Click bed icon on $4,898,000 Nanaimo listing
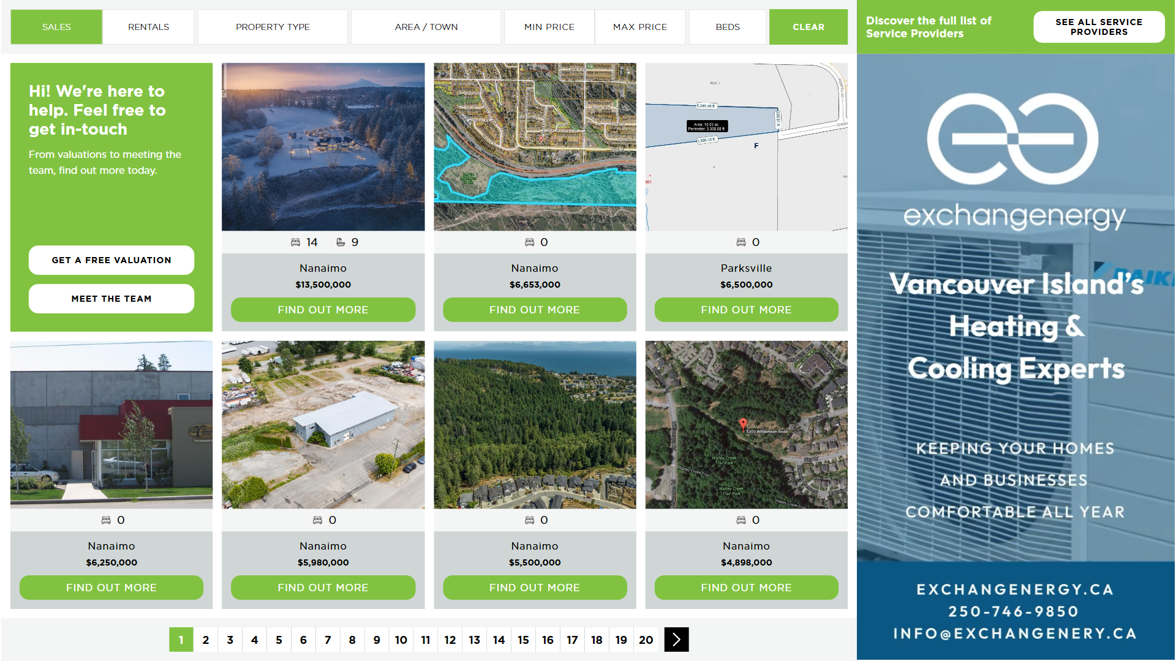The width and height of the screenshot is (1176, 661). pyautogui.click(x=741, y=520)
